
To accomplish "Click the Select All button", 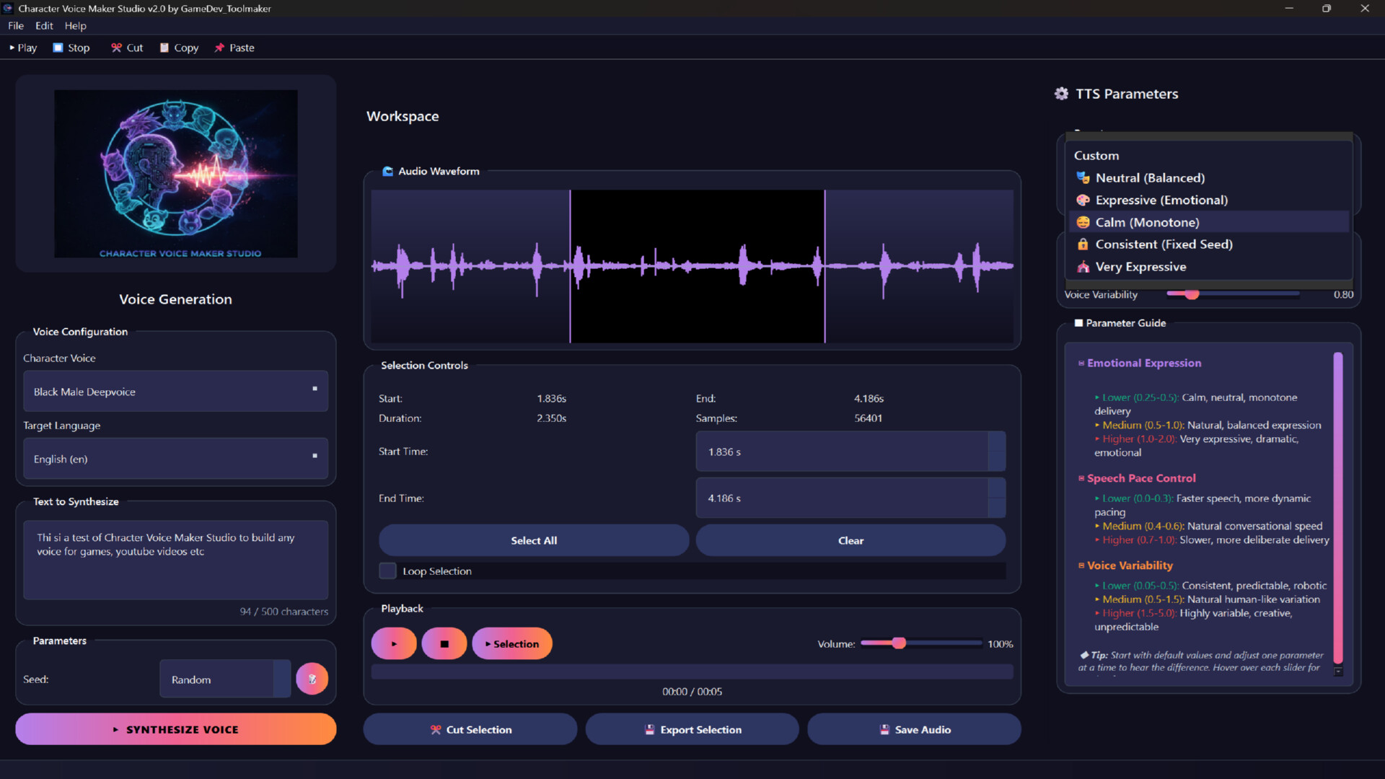I will tap(533, 540).
